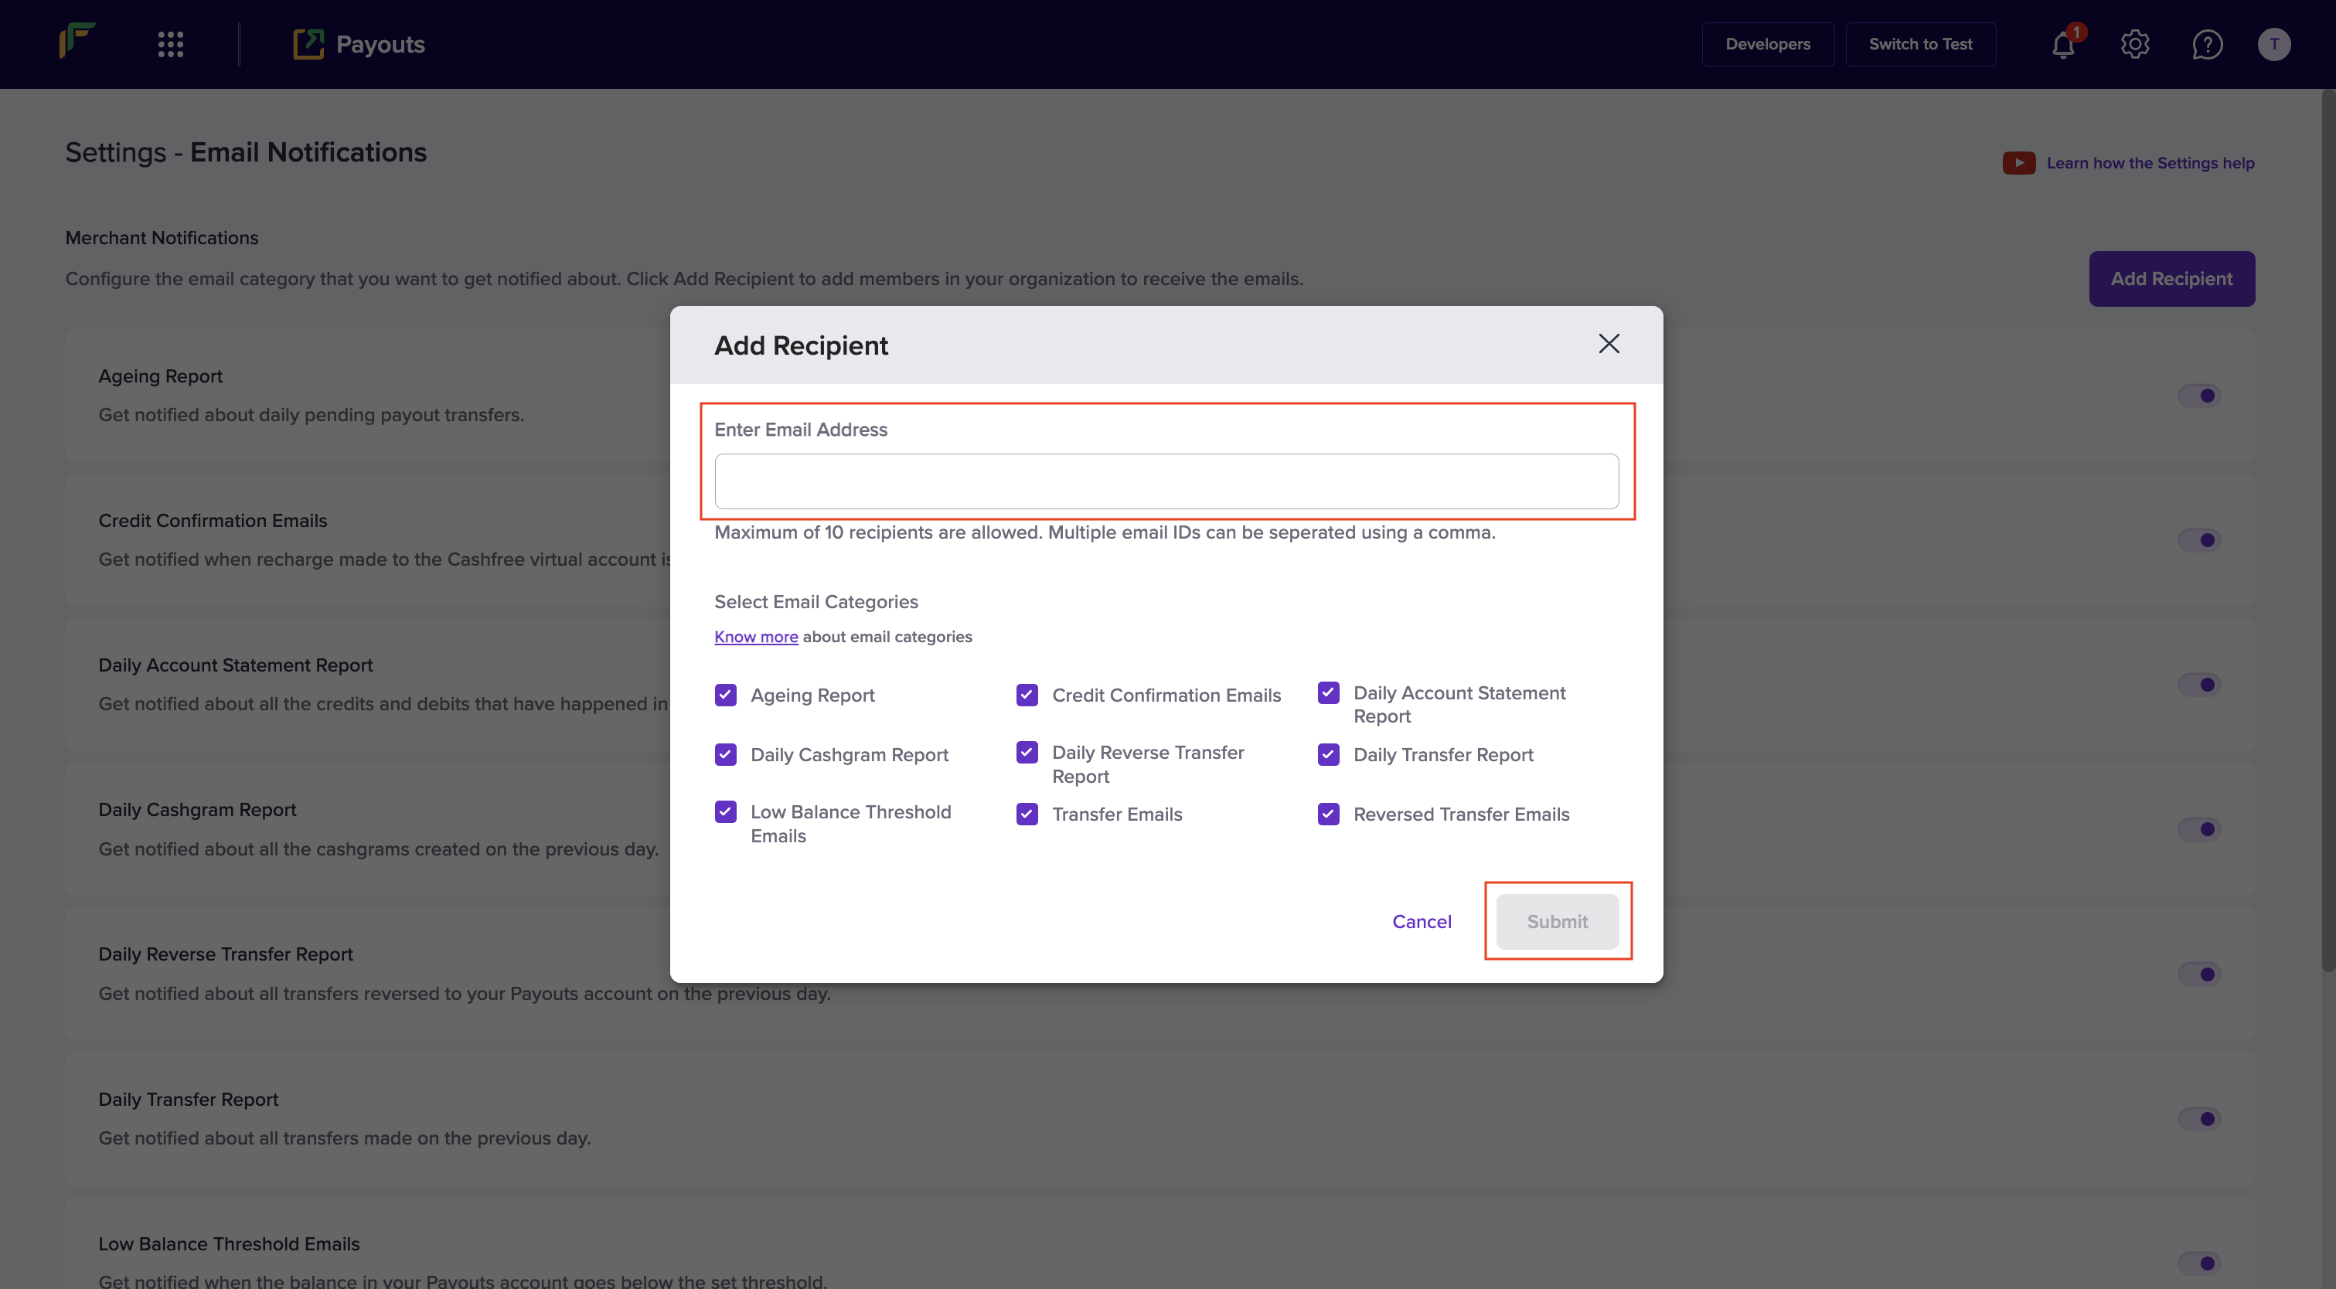Toggle the Daily Transfer Report switch
Viewport: 2336px width, 1289px height.
tap(2199, 1118)
